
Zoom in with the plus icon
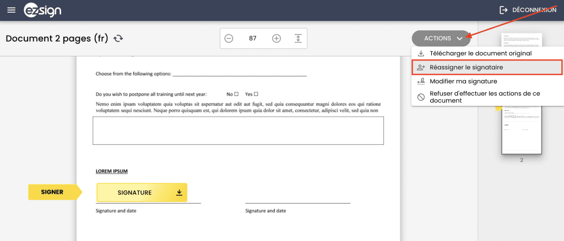(x=276, y=38)
